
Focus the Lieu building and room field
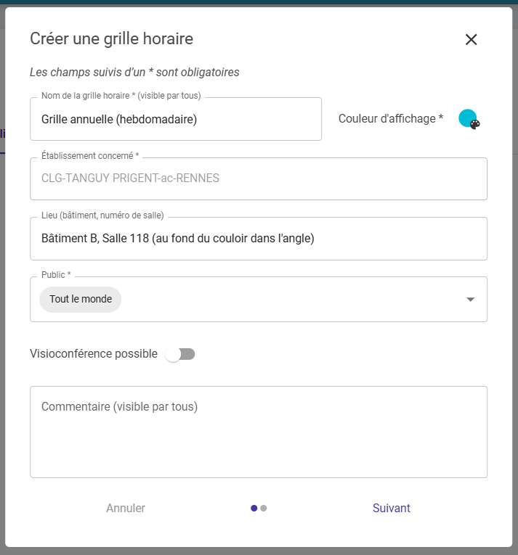pyautogui.click(x=258, y=238)
